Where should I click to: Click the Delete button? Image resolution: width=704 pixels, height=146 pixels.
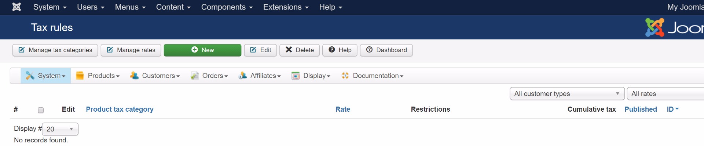(300, 50)
